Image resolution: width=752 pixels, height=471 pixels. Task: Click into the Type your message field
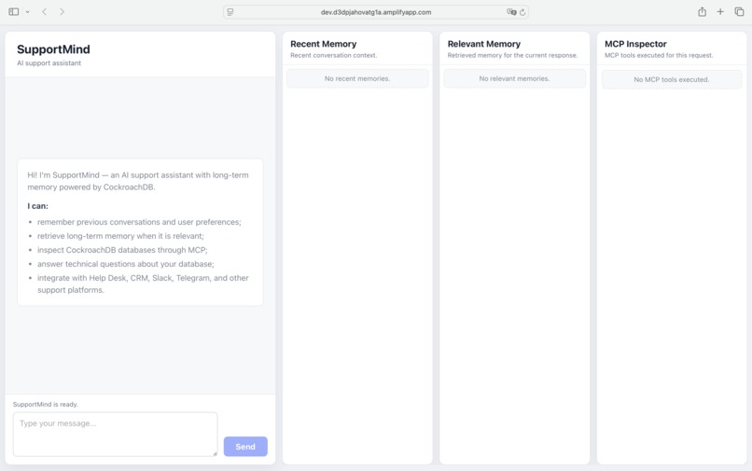(x=115, y=434)
